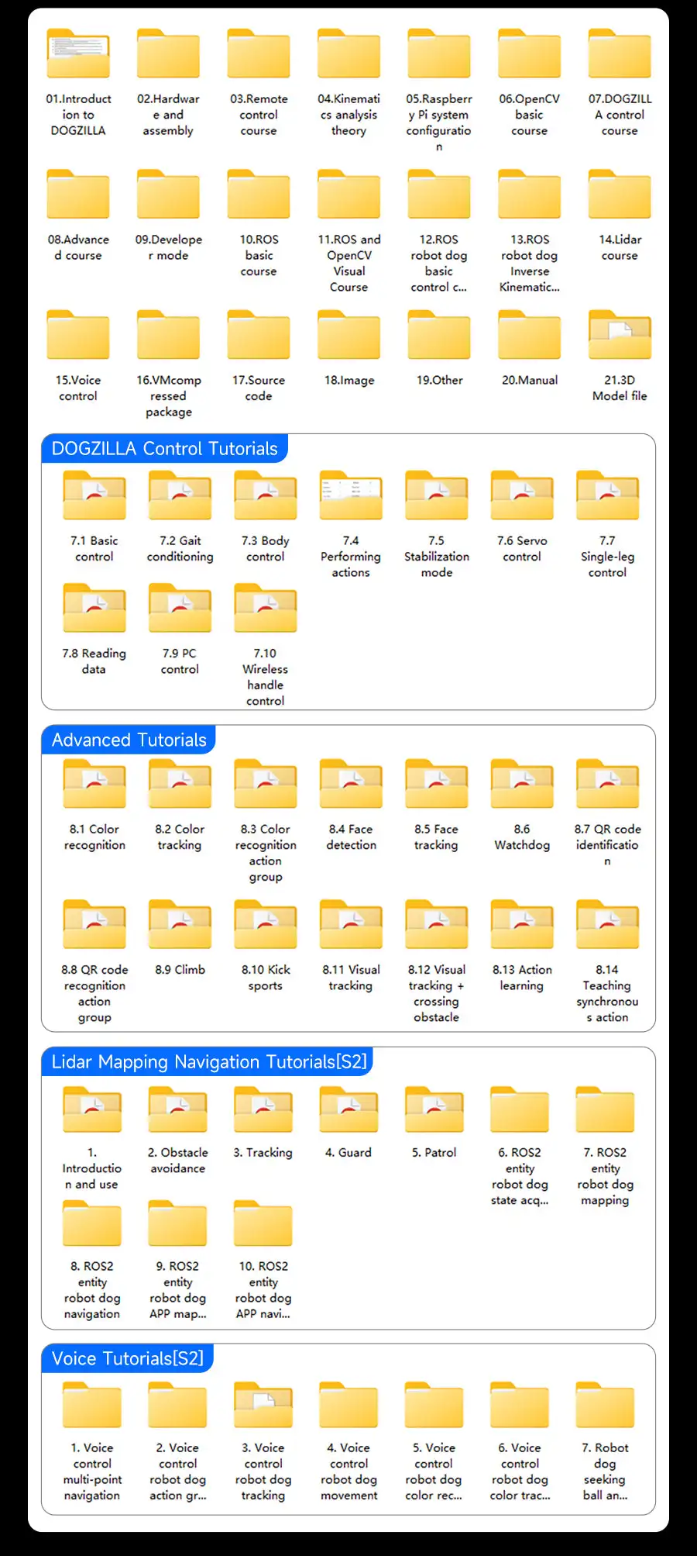Viewport: 697px width, 1556px height.
Task: Open the 7.9 PC control folder
Action: pyautogui.click(x=180, y=608)
